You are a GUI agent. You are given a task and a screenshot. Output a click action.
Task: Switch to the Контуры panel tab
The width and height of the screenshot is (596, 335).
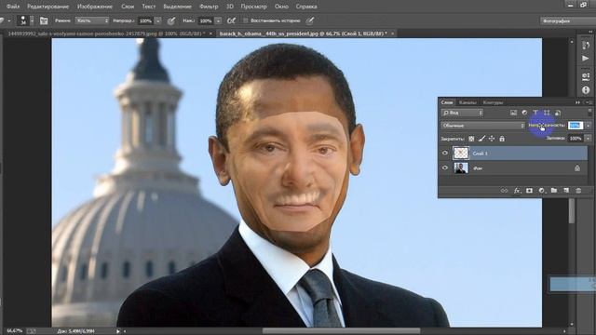point(493,102)
